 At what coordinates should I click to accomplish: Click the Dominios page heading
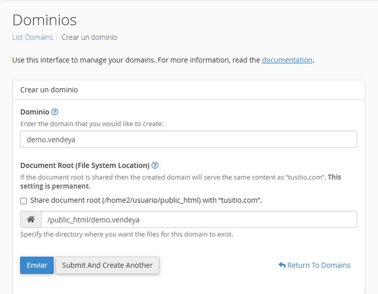[44, 20]
